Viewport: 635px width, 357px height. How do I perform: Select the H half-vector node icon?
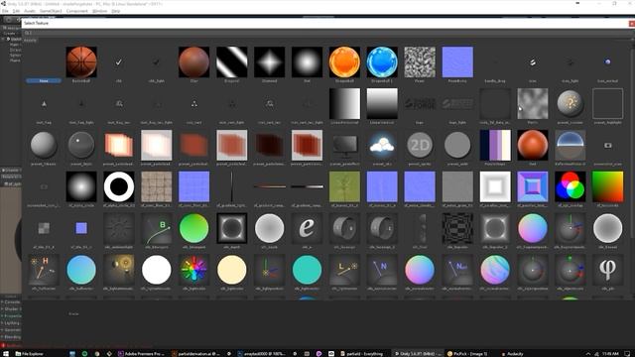[x=44, y=270]
